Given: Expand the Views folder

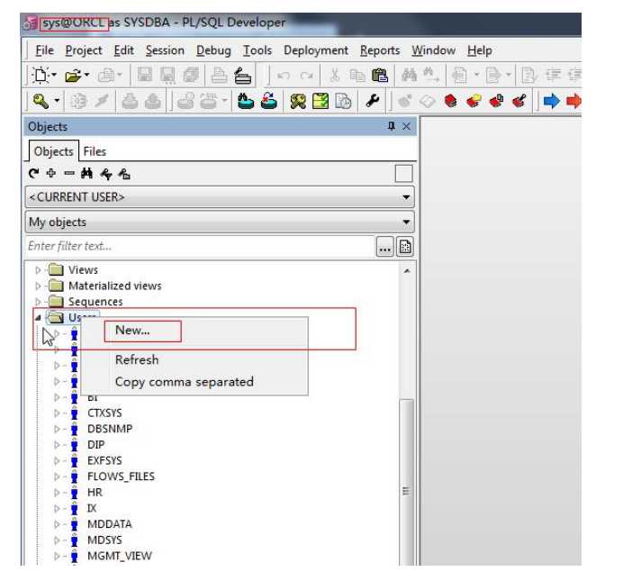Looking at the screenshot, I should 38,270.
